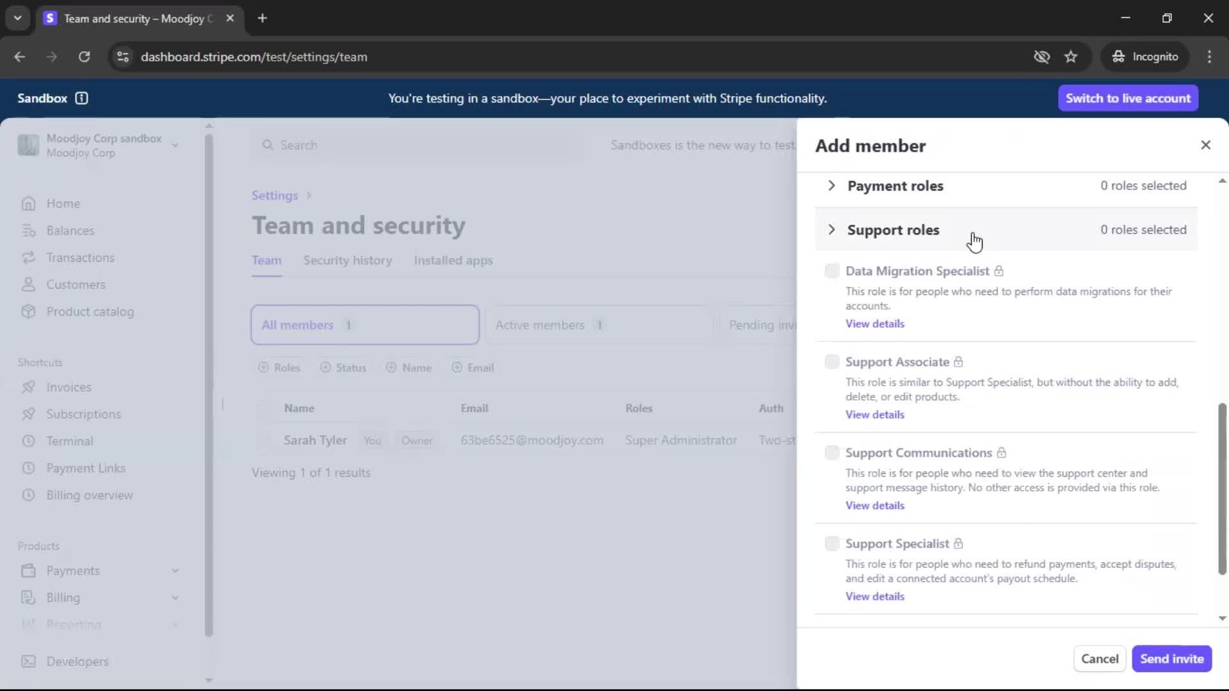Check the Support Associate role
1229x691 pixels.
tap(831, 362)
